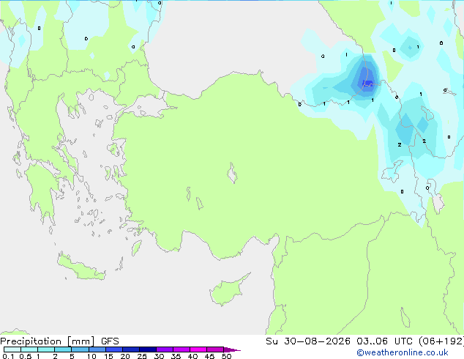Click the 35–40 mm legend swatch
The height and width of the screenshot is (359, 464).
point(182,349)
